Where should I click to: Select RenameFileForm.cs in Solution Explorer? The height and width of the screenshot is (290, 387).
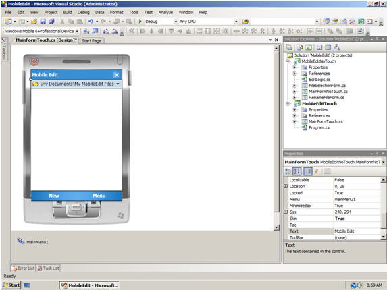(x=326, y=98)
